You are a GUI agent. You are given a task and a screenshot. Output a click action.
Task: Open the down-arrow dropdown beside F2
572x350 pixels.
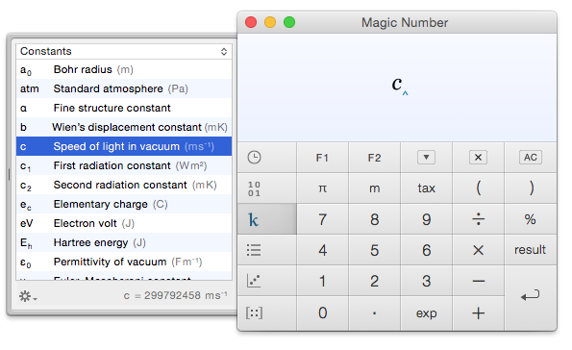(426, 158)
